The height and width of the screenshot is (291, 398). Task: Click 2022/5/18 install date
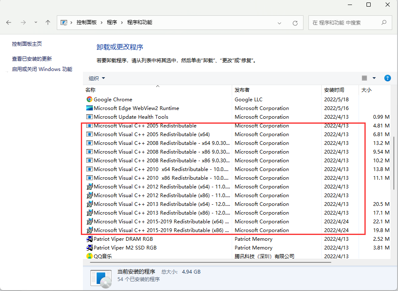click(x=336, y=99)
